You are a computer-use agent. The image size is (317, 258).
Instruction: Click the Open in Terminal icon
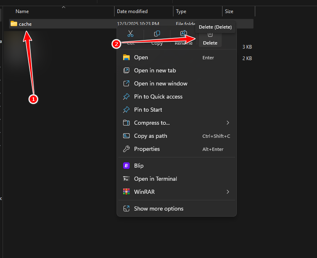click(126, 179)
